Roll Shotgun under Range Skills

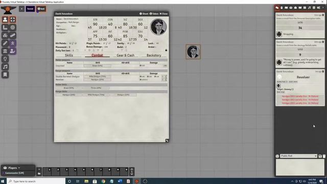coord(123,95)
